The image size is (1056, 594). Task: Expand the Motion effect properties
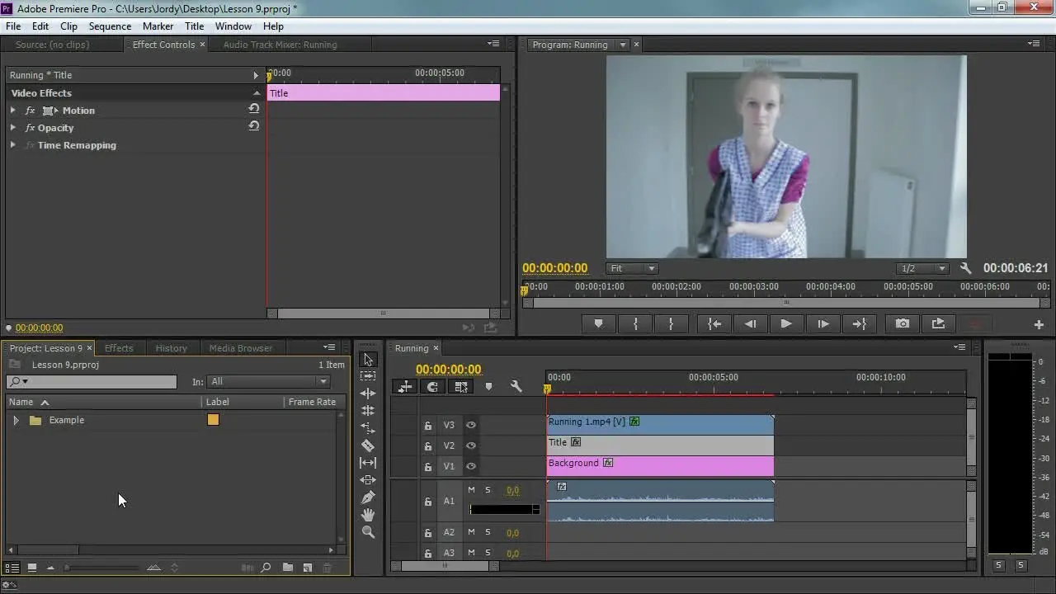[x=13, y=111]
